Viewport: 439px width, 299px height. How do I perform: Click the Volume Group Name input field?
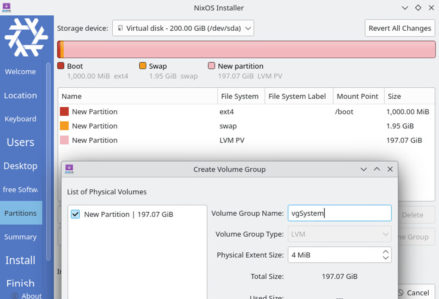[340, 213]
